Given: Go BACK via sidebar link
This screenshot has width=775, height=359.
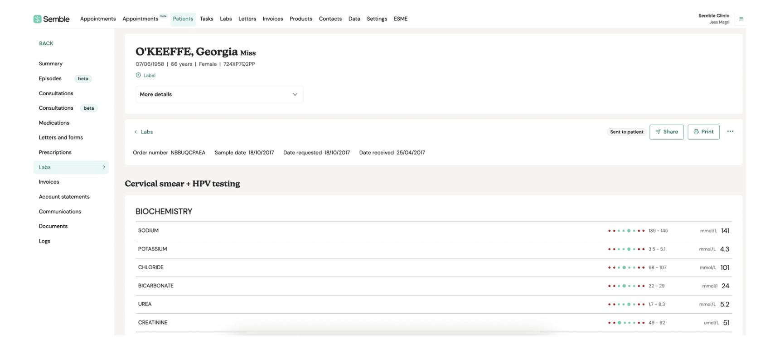Looking at the screenshot, I should pos(46,44).
